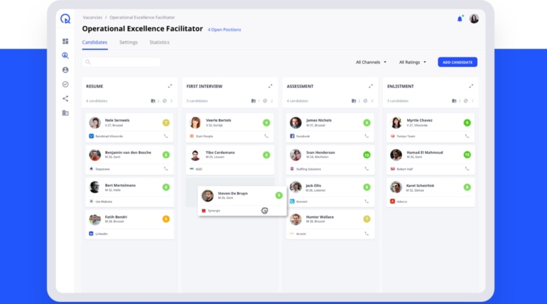Screen dimensions: 547x304
Task: Click the phone icon on Nele Serneels' card
Action: pos(165,136)
